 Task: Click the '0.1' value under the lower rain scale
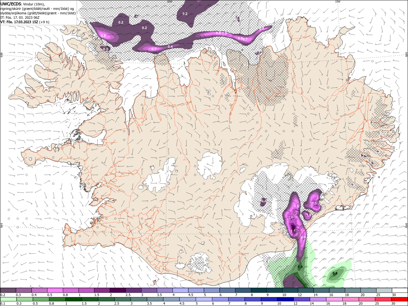pyautogui.click(x=3, y=304)
